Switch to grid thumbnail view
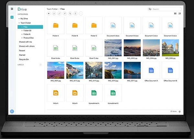The image size is (194, 139). [175, 14]
